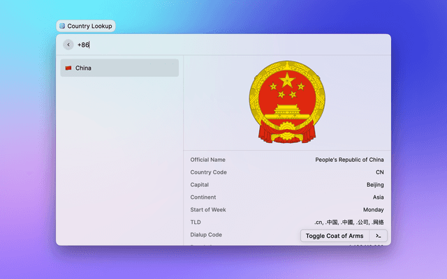This screenshot has width=447, height=279.
Task: Select the Official Name row label
Action: point(208,160)
